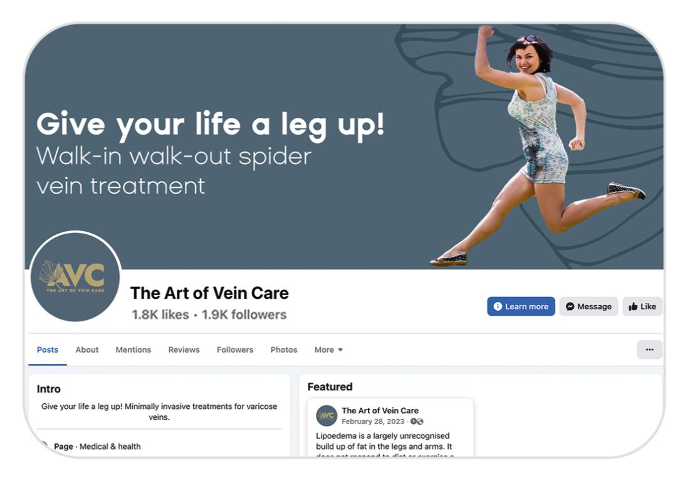
Task: Open The Art of Vein Care post author link
Action: tap(380, 411)
